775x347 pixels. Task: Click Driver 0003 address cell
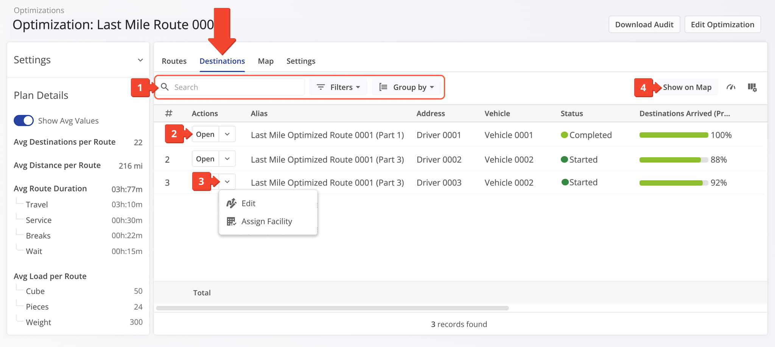click(439, 183)
